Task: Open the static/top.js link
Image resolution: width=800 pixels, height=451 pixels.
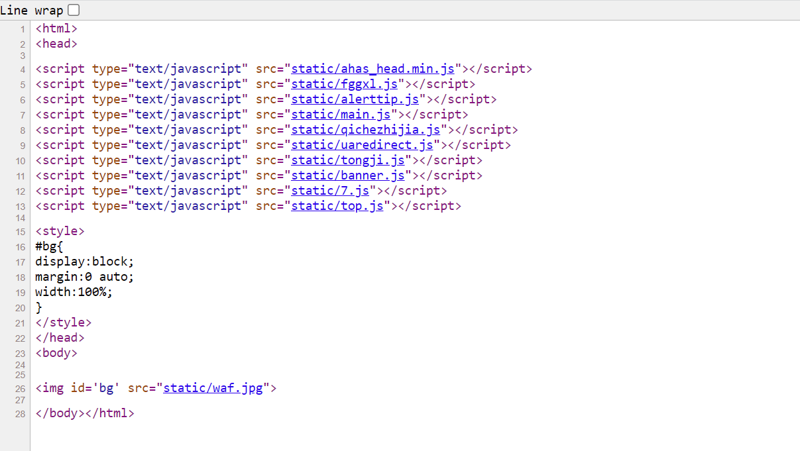Action: pos(337,206)
